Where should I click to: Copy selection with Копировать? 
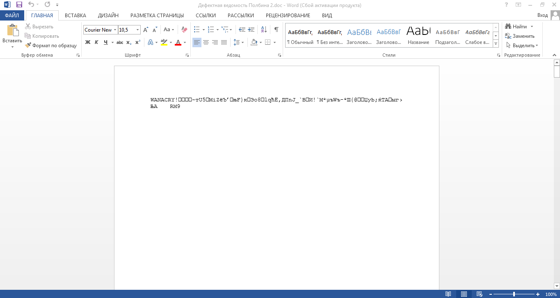[x=42, y=36]
